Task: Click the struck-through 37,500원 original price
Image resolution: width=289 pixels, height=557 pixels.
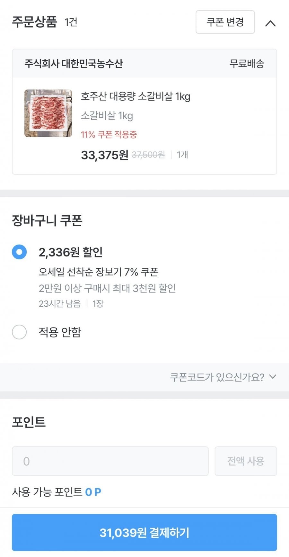Action: click(x=148, y=155)
